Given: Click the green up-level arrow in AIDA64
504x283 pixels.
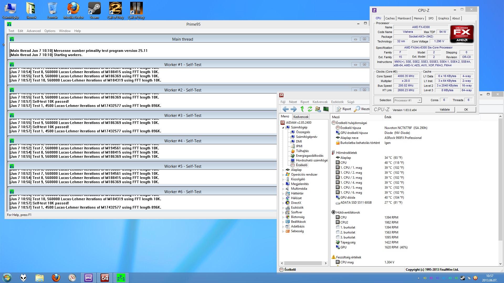Looking at the screenshot, I should click(302, 109).
